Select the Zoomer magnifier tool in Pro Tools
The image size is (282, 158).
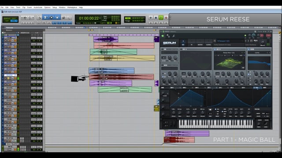[x=39, y=18]
